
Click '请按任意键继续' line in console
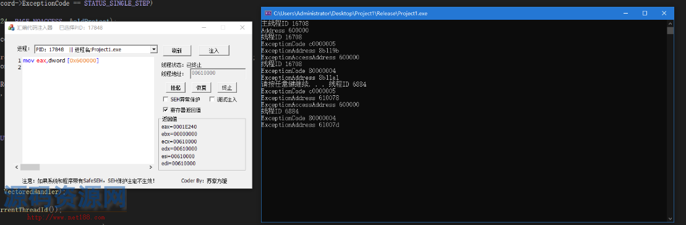(314, 84)
